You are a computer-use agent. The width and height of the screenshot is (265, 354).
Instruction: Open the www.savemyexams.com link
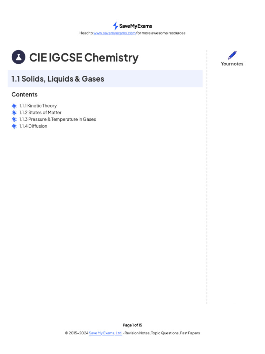[115, 33]
